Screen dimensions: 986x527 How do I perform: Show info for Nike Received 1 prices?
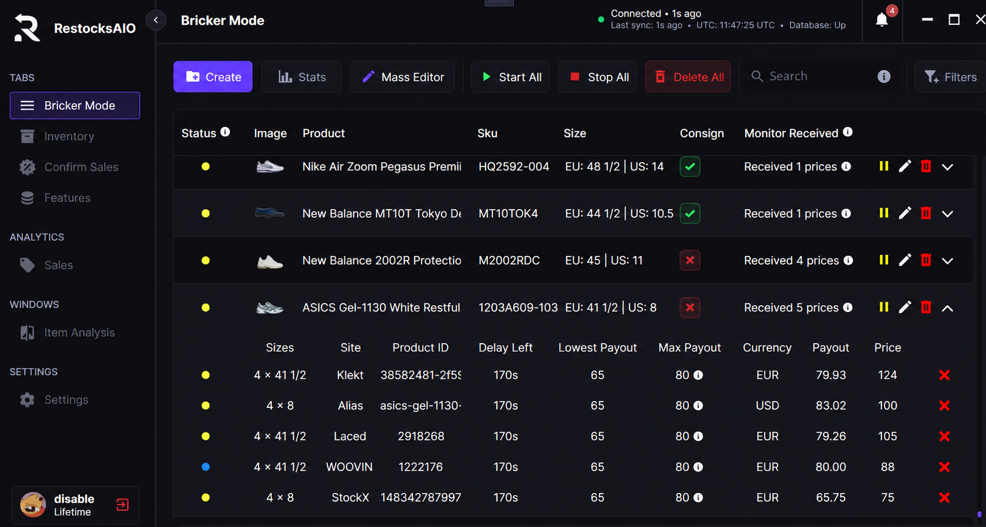[846, 166]
